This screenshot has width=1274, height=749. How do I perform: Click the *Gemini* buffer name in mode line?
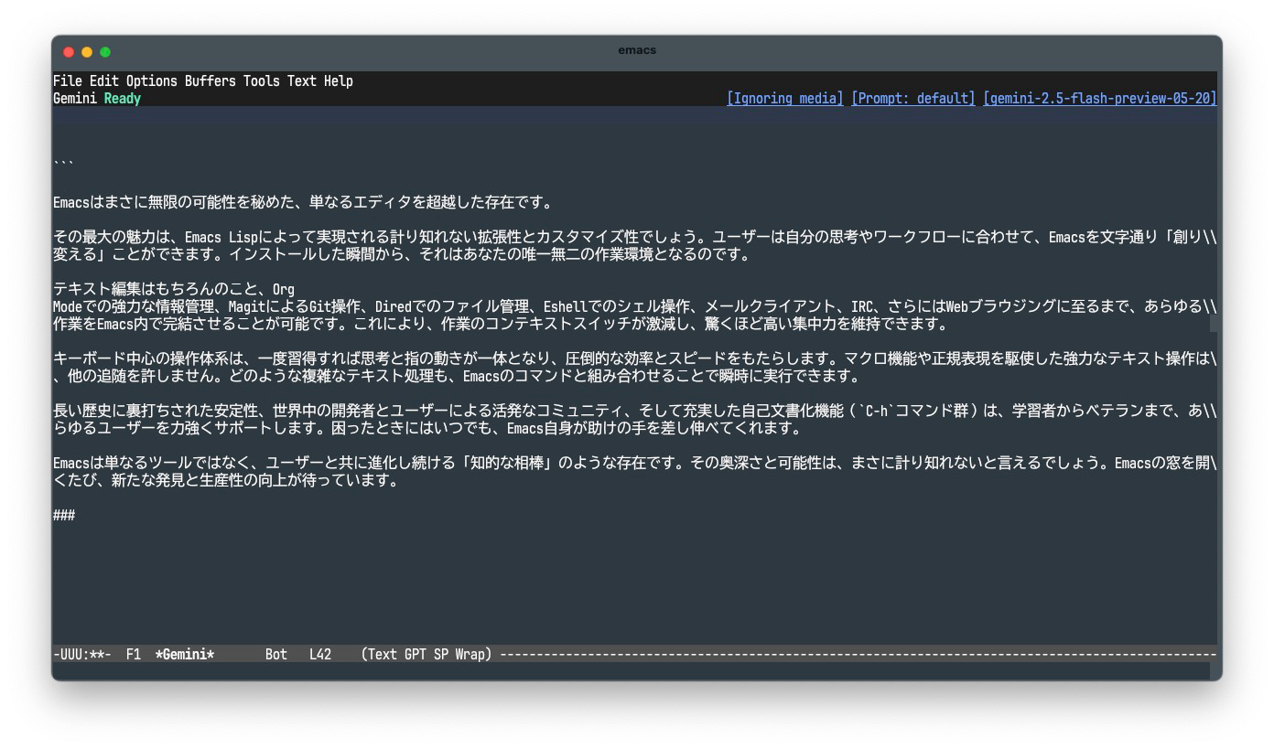(185, 655)
